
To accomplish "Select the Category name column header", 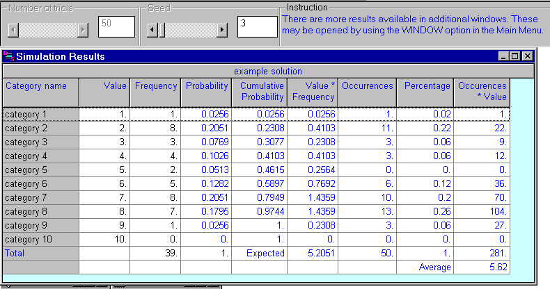I will coord(40,92).
